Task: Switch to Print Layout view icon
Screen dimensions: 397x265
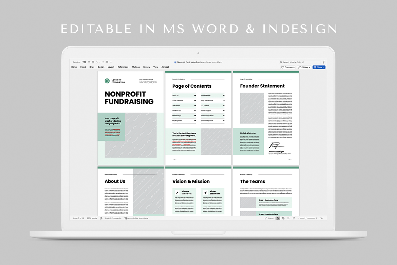Action: point(278,218)
